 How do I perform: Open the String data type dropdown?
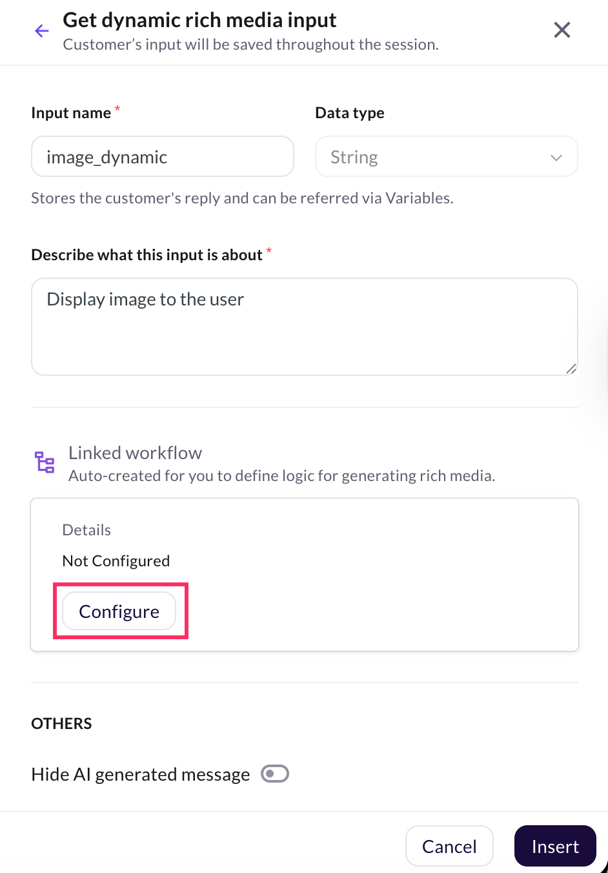point(445,157)
